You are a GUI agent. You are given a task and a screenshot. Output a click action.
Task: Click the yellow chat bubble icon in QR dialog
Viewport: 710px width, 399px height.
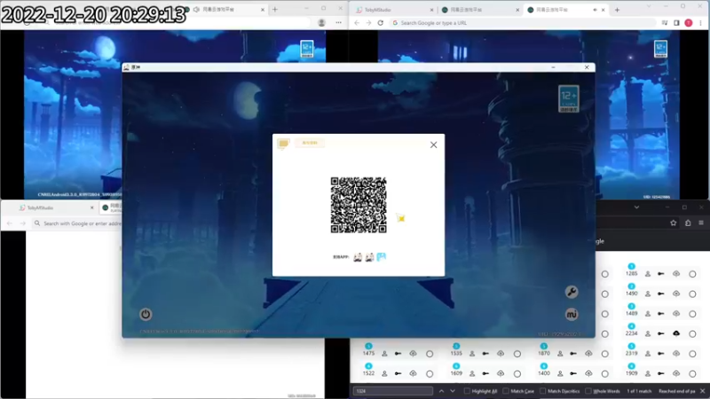pos(283,144)
